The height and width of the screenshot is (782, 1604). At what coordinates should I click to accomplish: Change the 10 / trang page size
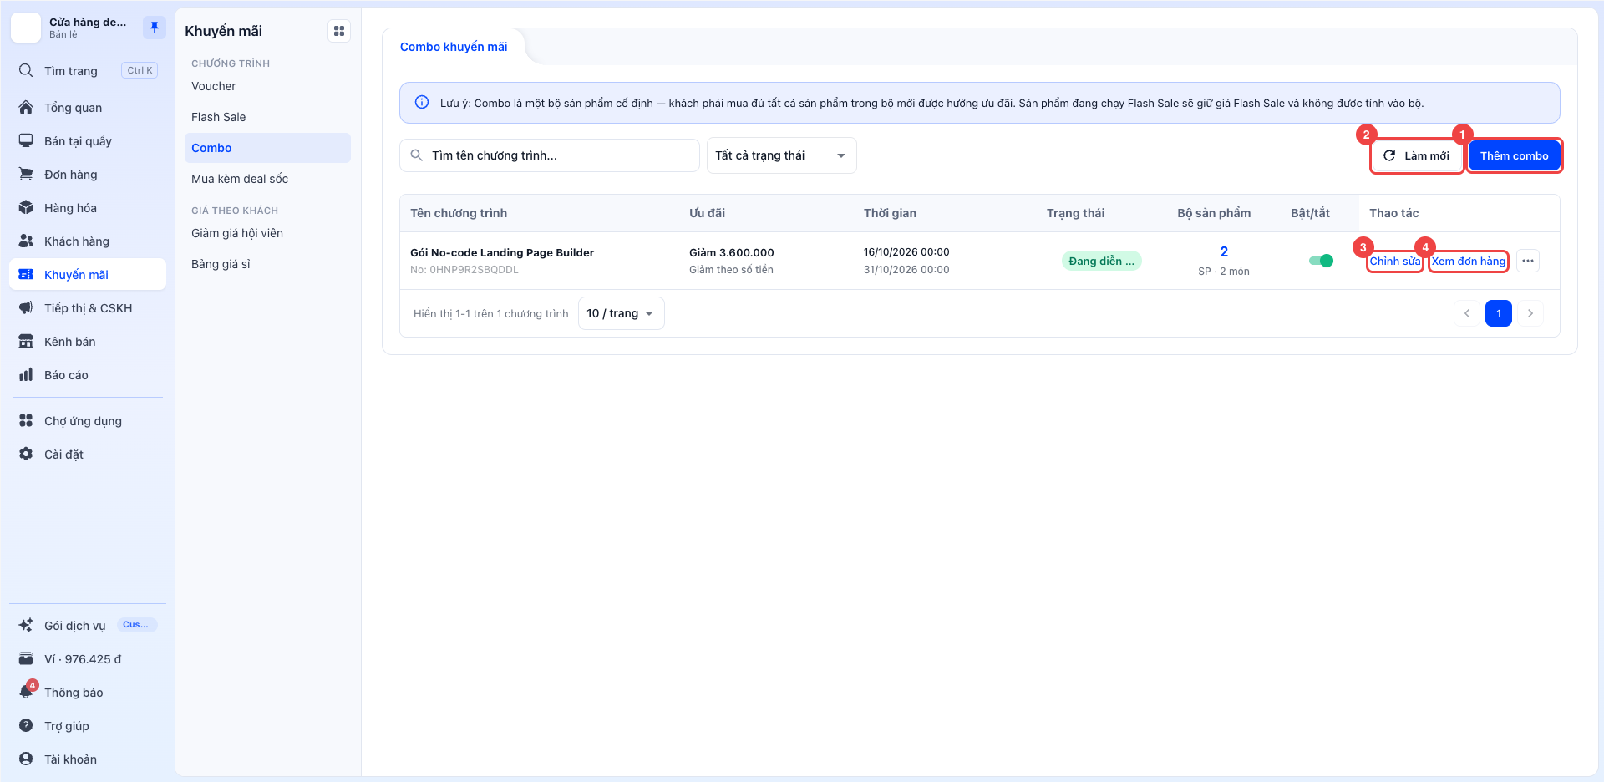622,313
